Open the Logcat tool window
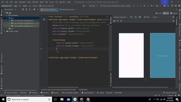The image size is (181, 102). coord(100,93)
